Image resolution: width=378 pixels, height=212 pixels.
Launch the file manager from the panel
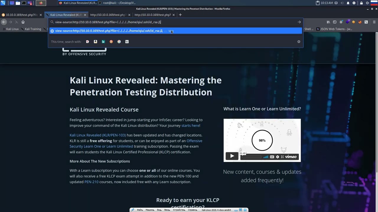[x=18, y=3]
